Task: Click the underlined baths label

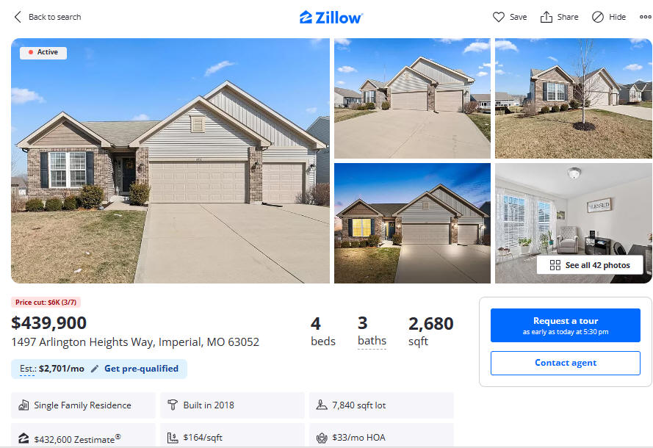Action: click(x=372, y=341)
